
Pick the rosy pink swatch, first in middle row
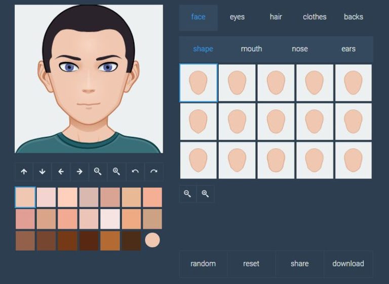point(25,219)
